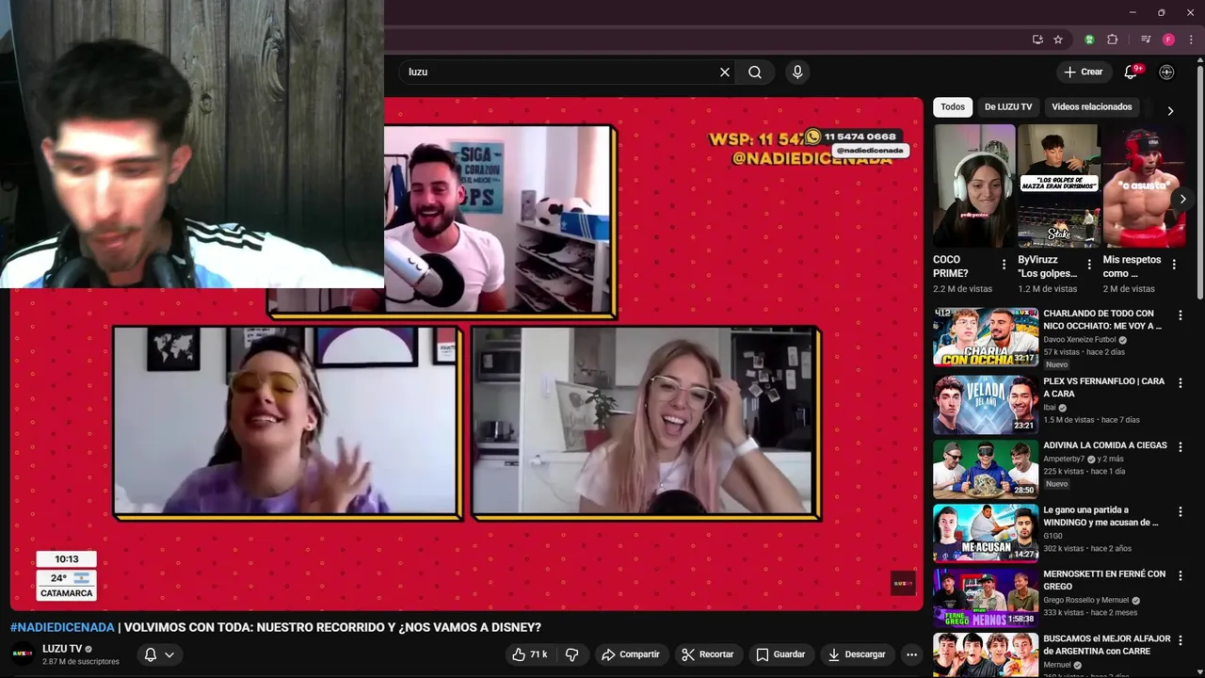Open options for the MEJOR ALFAJOR video

(1180, 640)
